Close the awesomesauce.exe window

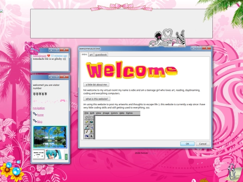click(x=207, y=48)
